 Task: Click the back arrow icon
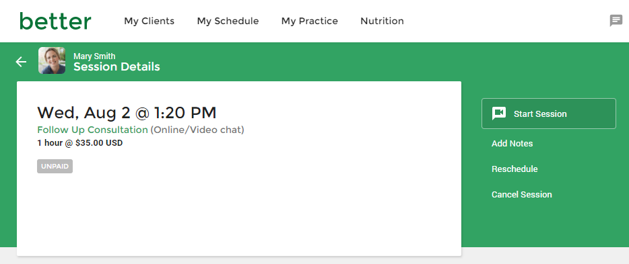pyautogui.click(x=21, y=62)
